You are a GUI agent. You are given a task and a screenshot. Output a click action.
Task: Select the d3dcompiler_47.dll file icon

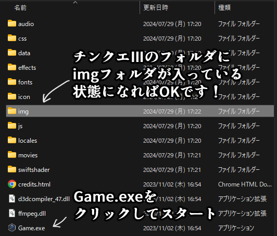(12, 198)
